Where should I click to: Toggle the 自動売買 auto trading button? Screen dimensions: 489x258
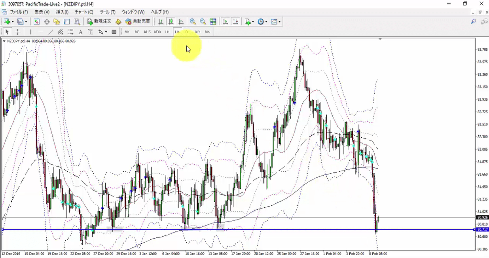click(x=138, y=22)
